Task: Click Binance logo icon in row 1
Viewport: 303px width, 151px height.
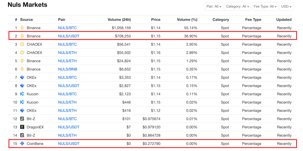Action: click(x=22, y=28)
